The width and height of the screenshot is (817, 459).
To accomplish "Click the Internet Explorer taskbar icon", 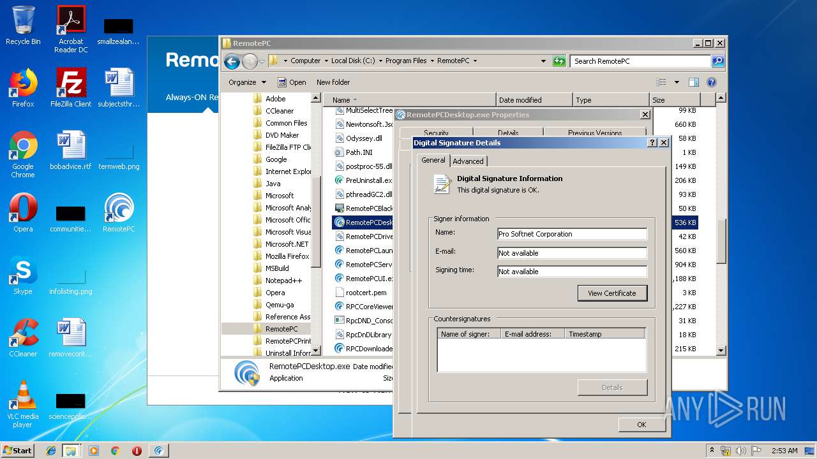I will click(51, 451).
